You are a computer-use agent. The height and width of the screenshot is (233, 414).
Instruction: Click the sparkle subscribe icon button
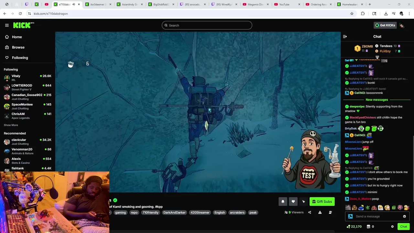[x=303, y=201]
